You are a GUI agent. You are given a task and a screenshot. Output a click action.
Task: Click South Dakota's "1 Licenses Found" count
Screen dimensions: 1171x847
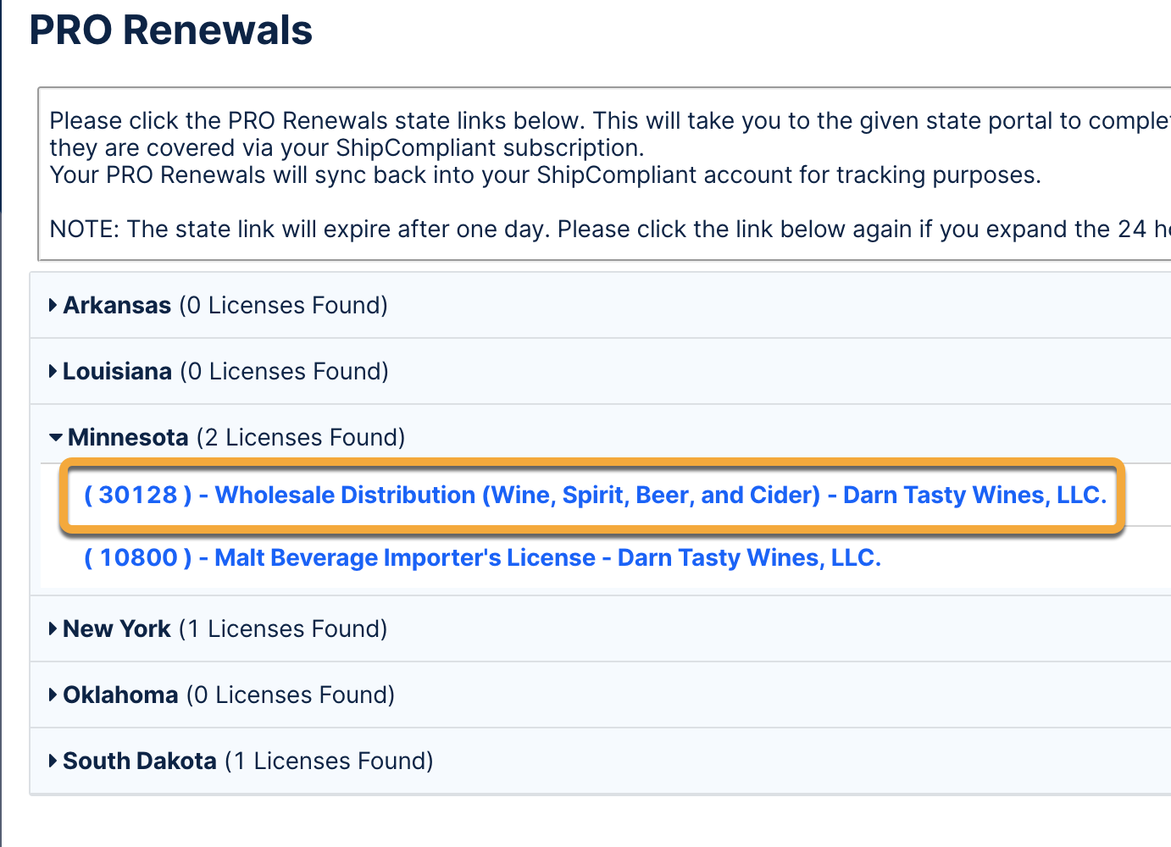pyautogui.click(x=329, y=761)
